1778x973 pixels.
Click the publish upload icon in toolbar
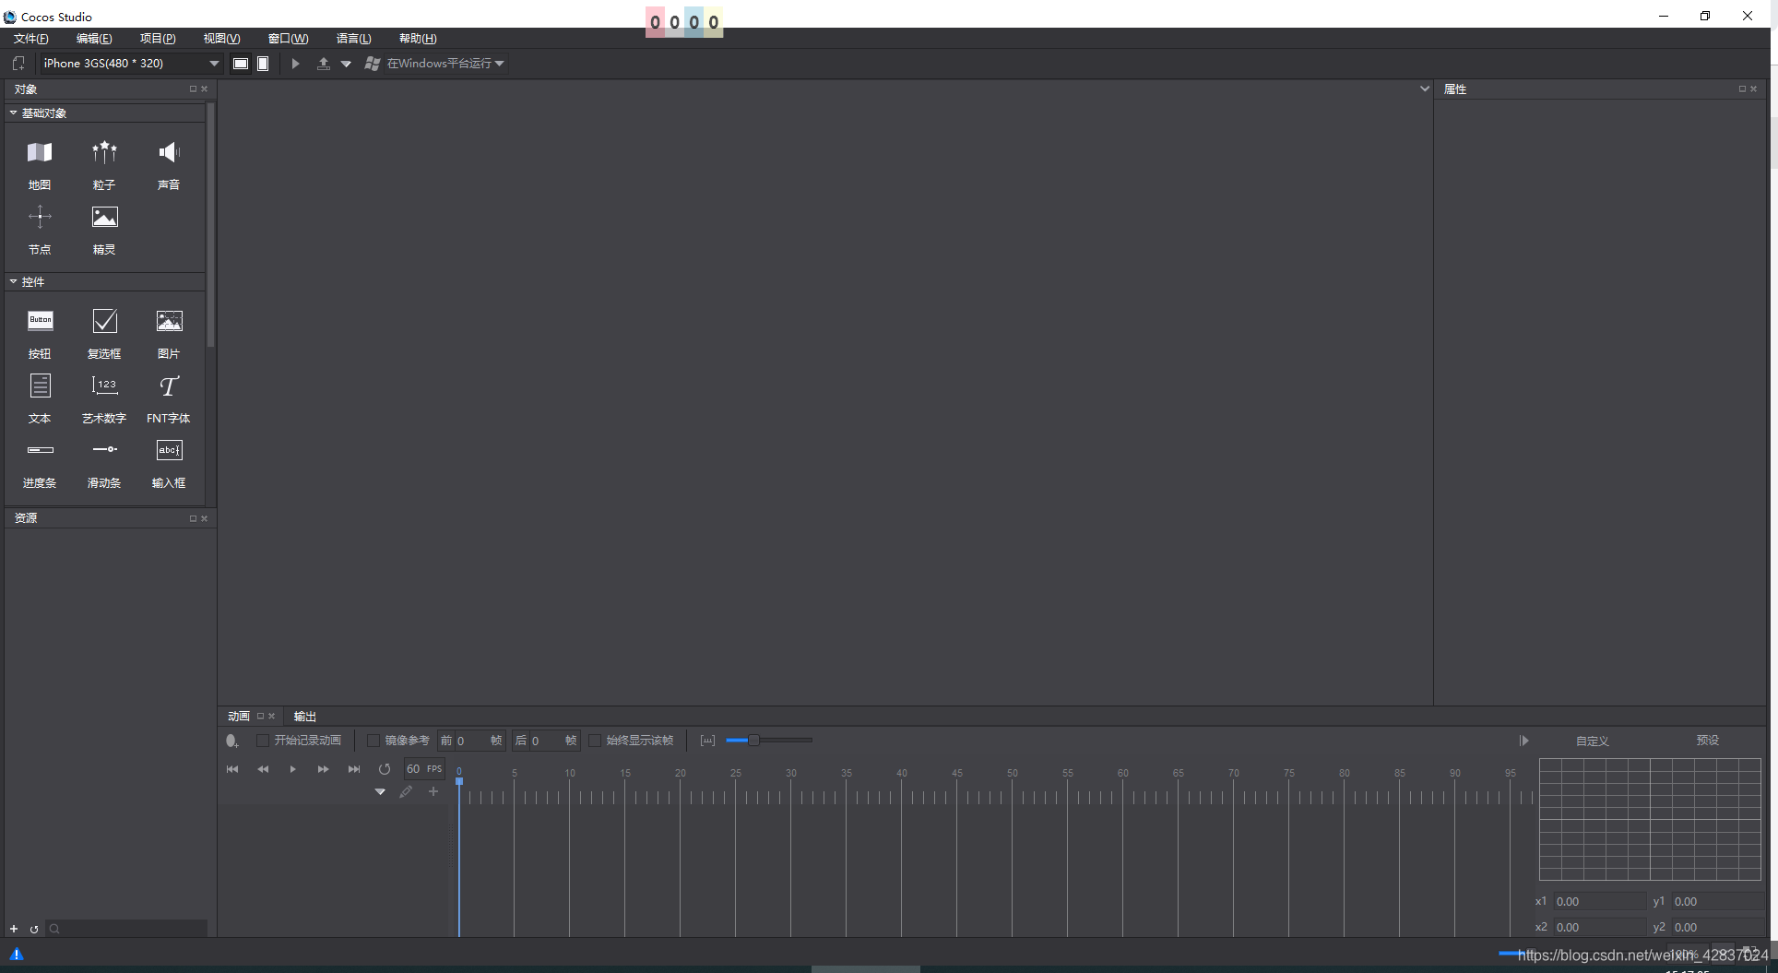click(x=324, y=64)
